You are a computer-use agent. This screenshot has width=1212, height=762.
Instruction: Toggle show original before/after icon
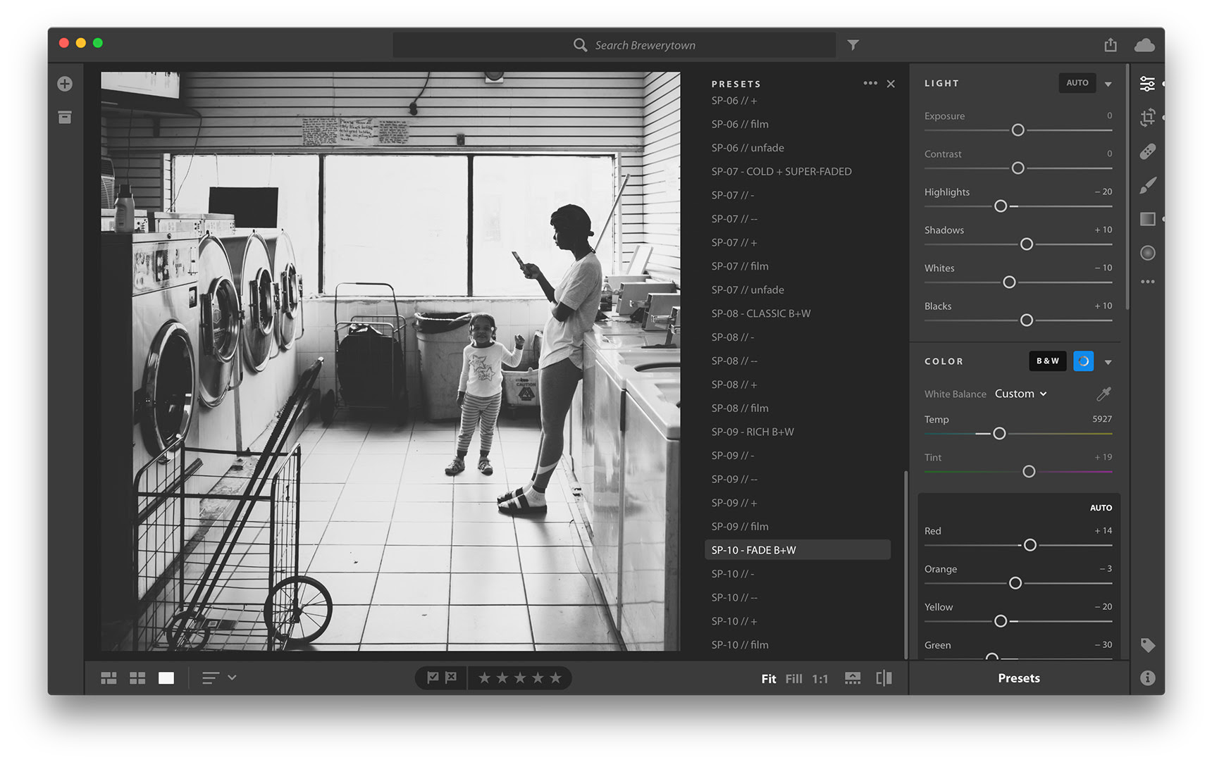point(884,678)
